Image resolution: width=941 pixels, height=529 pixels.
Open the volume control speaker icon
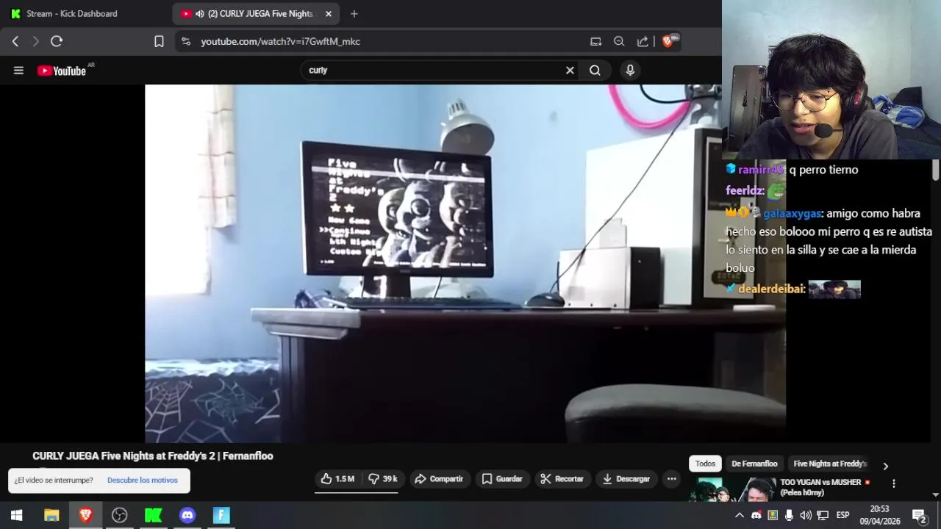[806, 515]
